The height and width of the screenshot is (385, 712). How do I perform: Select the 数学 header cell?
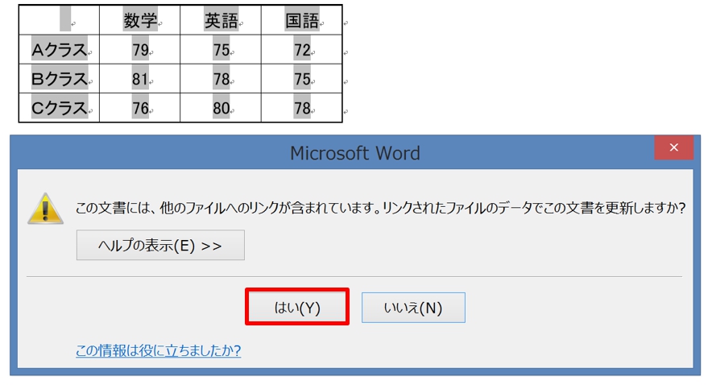140,20
